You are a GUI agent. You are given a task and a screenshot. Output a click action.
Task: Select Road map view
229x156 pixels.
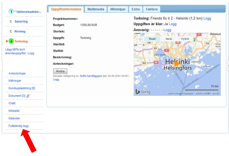point(152,39)
